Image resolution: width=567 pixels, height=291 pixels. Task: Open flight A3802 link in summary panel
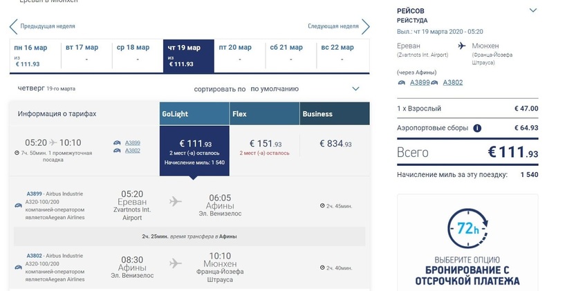(x=452, y=83)
